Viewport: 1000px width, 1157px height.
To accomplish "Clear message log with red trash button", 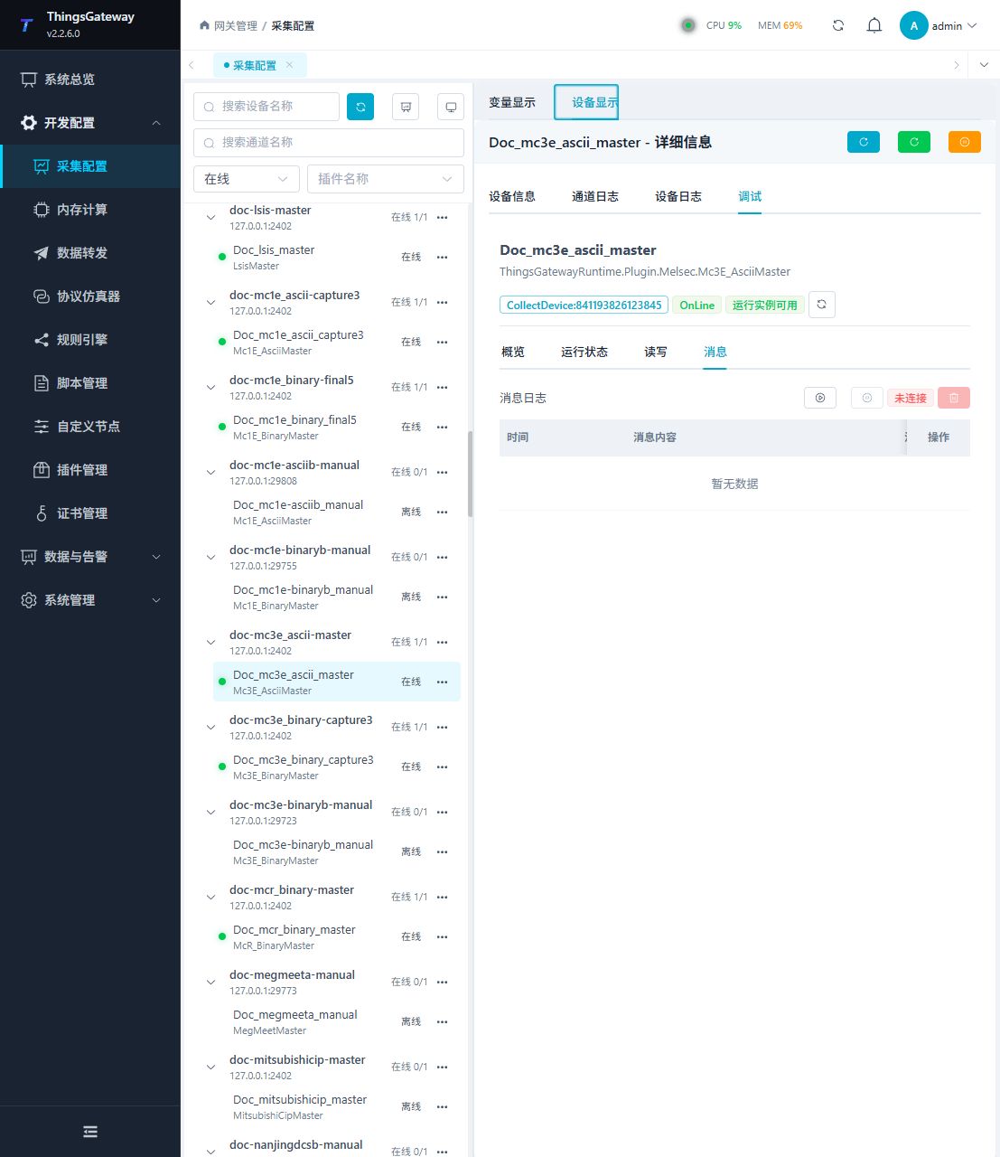I will coord(954,398).
